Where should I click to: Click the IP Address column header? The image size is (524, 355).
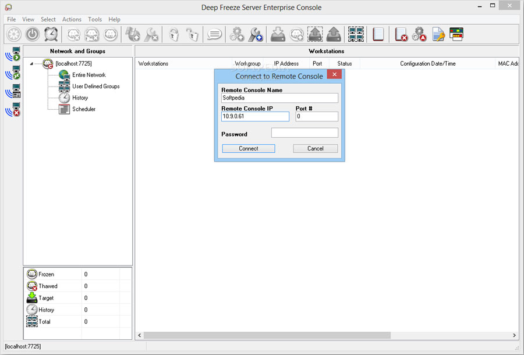[x=286, y=63]
